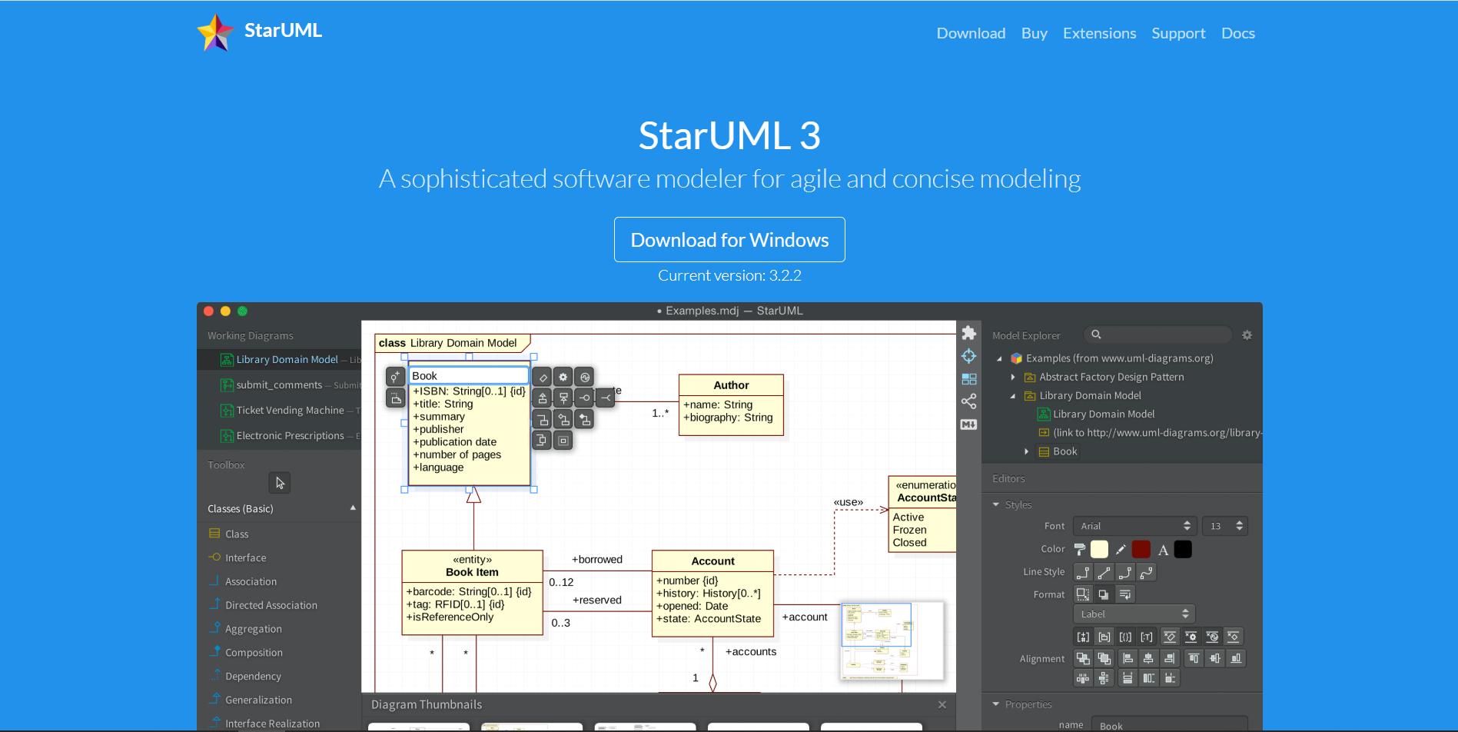Click the diagram thumbnails icon in the sidebar
This screenshot has width=1458, height=732.
coord(968,379)
